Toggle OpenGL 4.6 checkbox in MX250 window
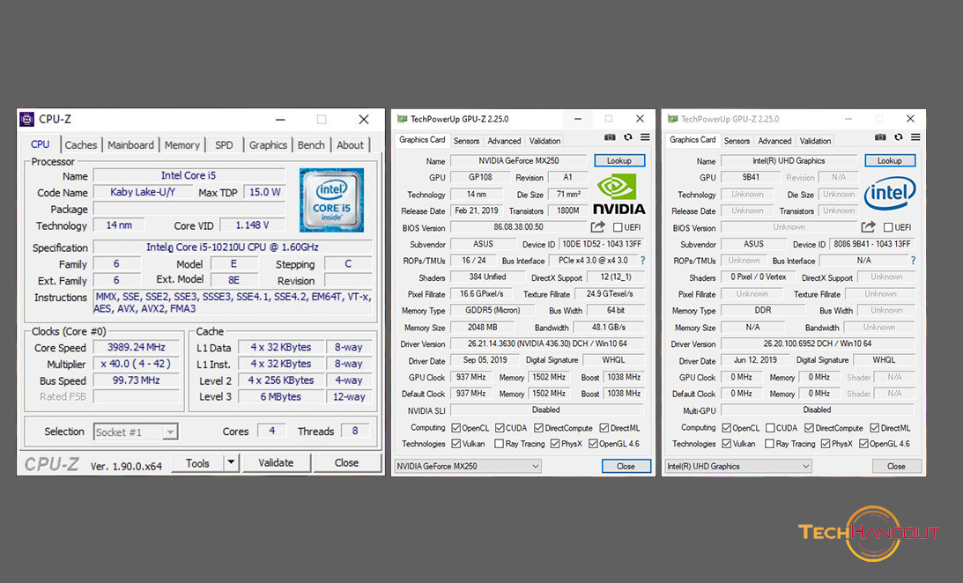 click(593, 444)
